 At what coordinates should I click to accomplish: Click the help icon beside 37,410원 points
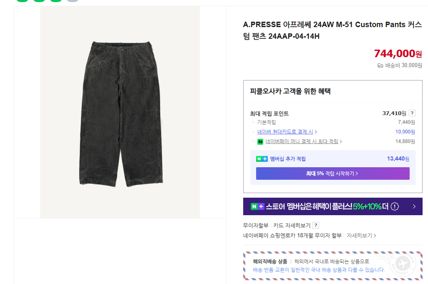tap(412, 113)
